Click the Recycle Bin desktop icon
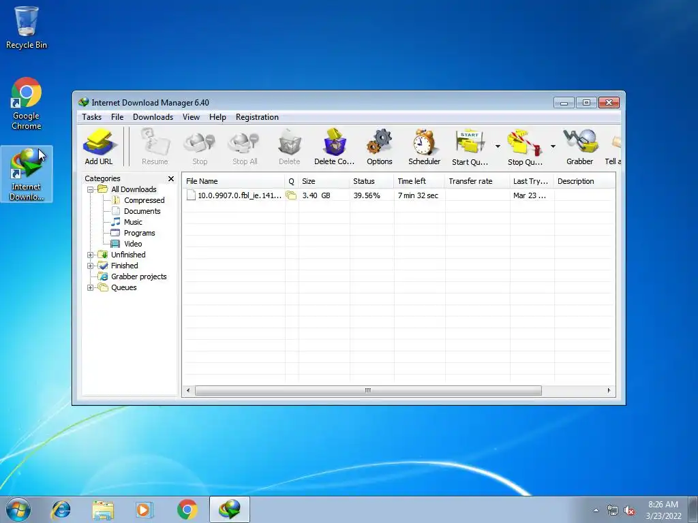Screen dimensions: 698x523 27,27
